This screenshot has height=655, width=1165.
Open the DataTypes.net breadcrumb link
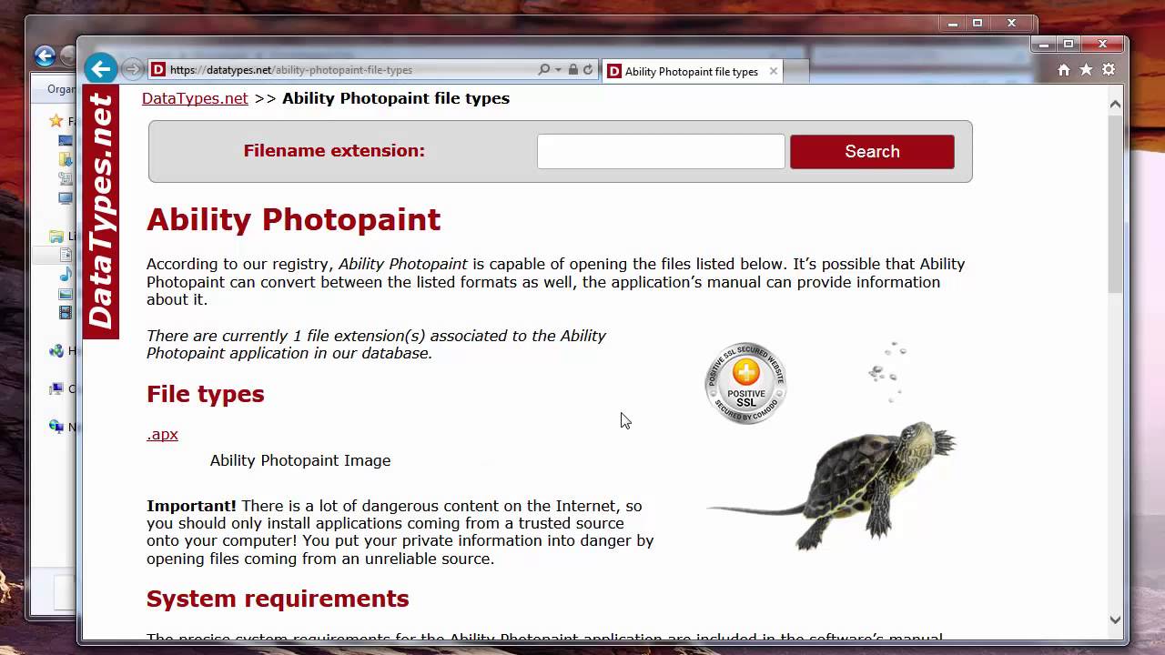tap(195, 98)
